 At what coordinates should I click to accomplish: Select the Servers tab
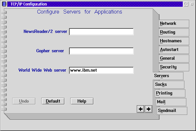168,76
